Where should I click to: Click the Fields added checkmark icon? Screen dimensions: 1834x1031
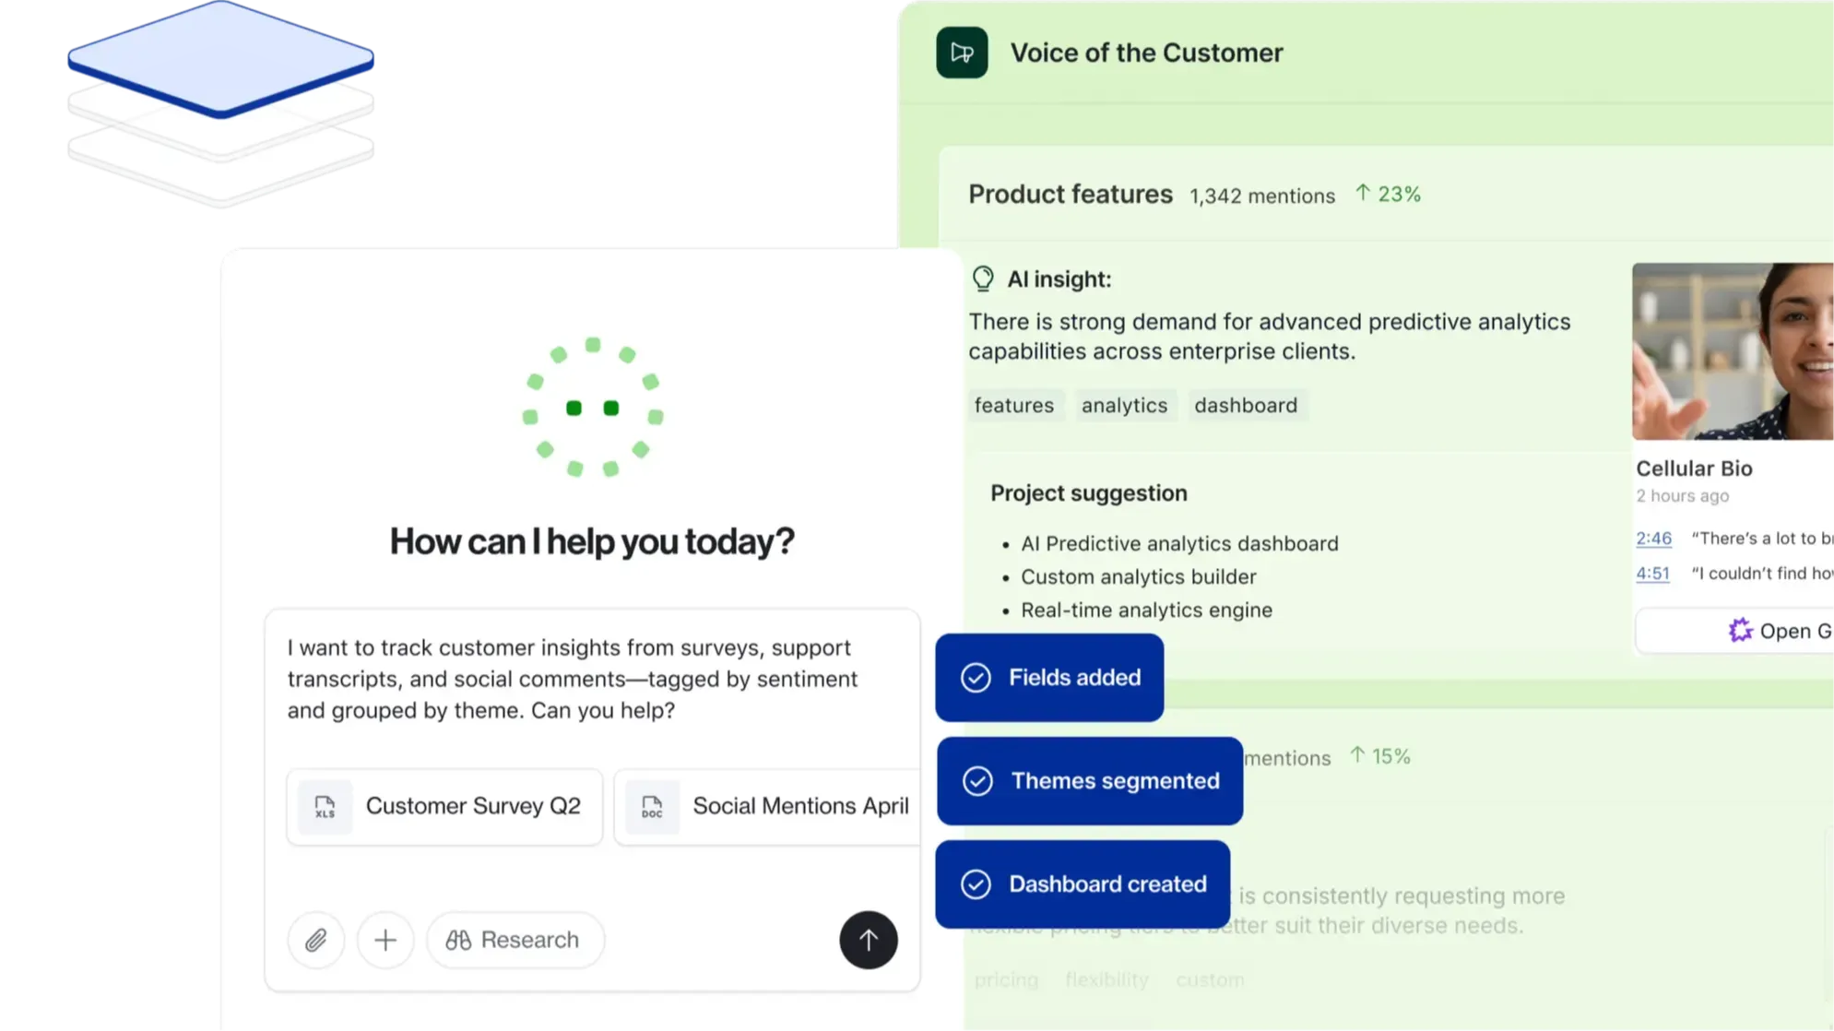976,678
